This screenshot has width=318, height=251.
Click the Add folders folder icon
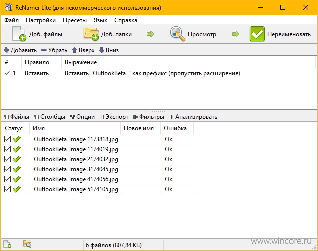click(91, 34)
